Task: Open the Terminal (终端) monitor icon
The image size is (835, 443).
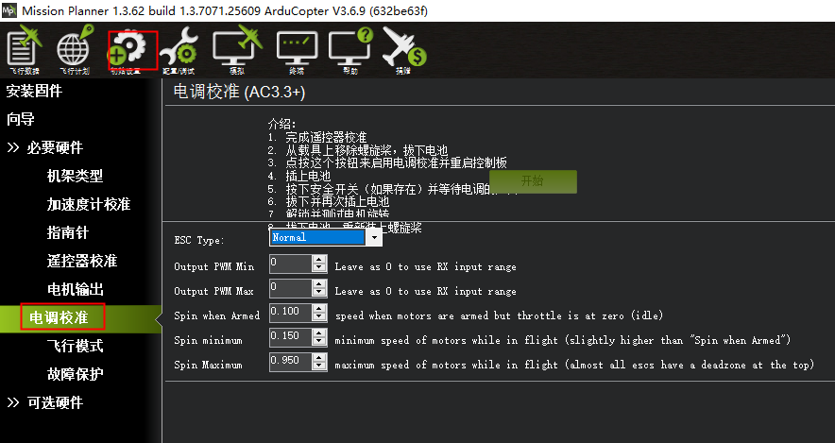Action: click(297, 52)
